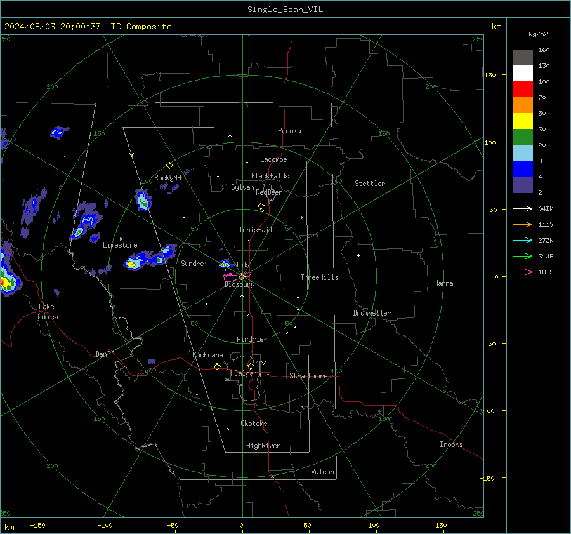Click the RockyMH town label
571x534 pixels.
click(x=167, y=178)
